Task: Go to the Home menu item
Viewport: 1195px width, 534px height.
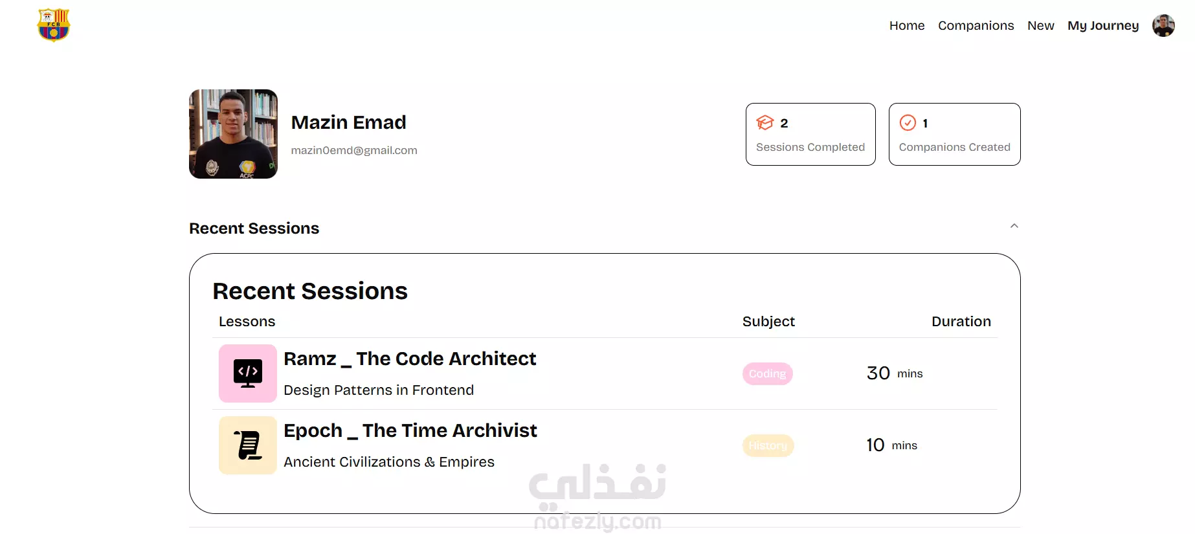Action: pos(906,26)
